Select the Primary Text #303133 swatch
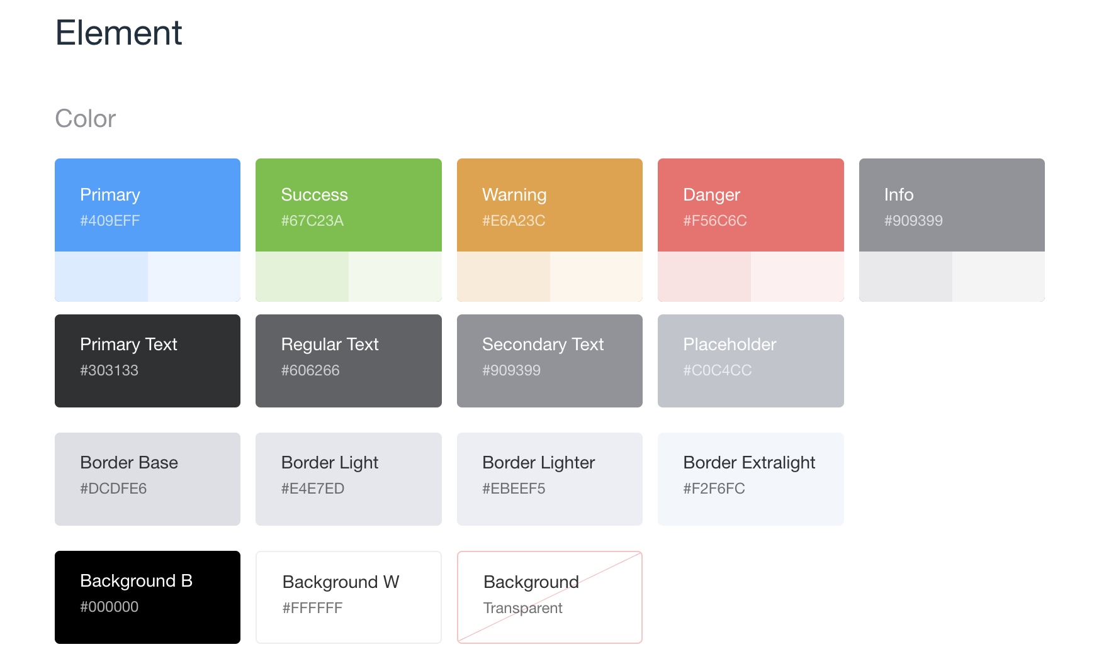Image resolution: width=1099 pixels, height=664 pixels. (x=147, y=361)
